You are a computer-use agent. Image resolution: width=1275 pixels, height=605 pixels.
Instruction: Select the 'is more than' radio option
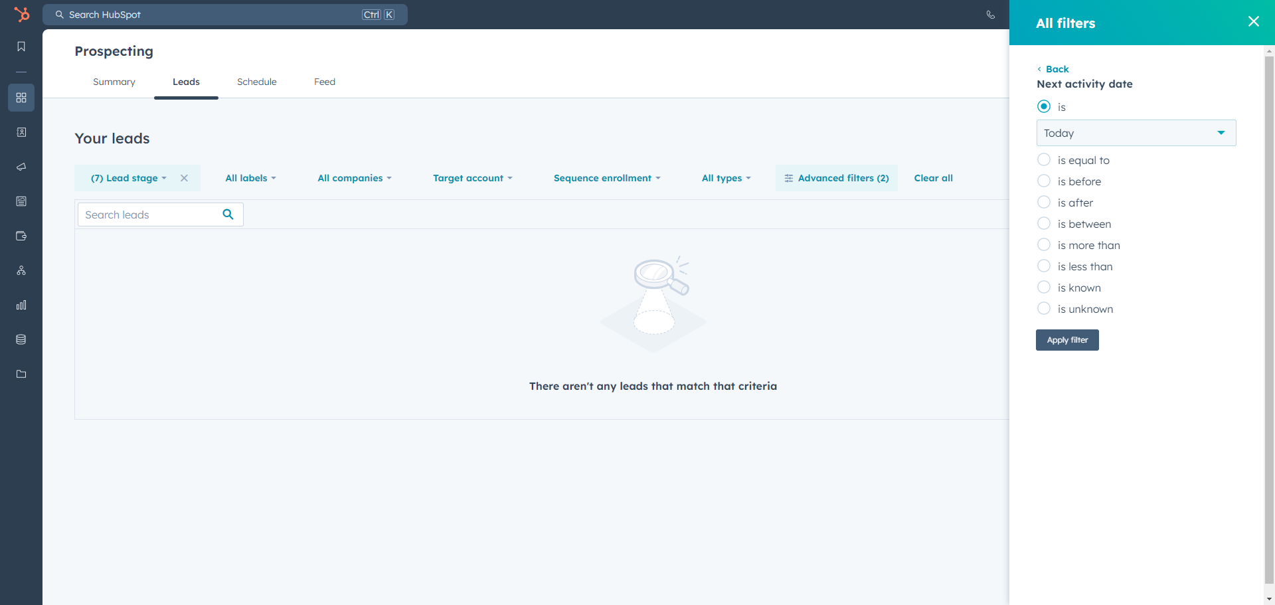1044,244
